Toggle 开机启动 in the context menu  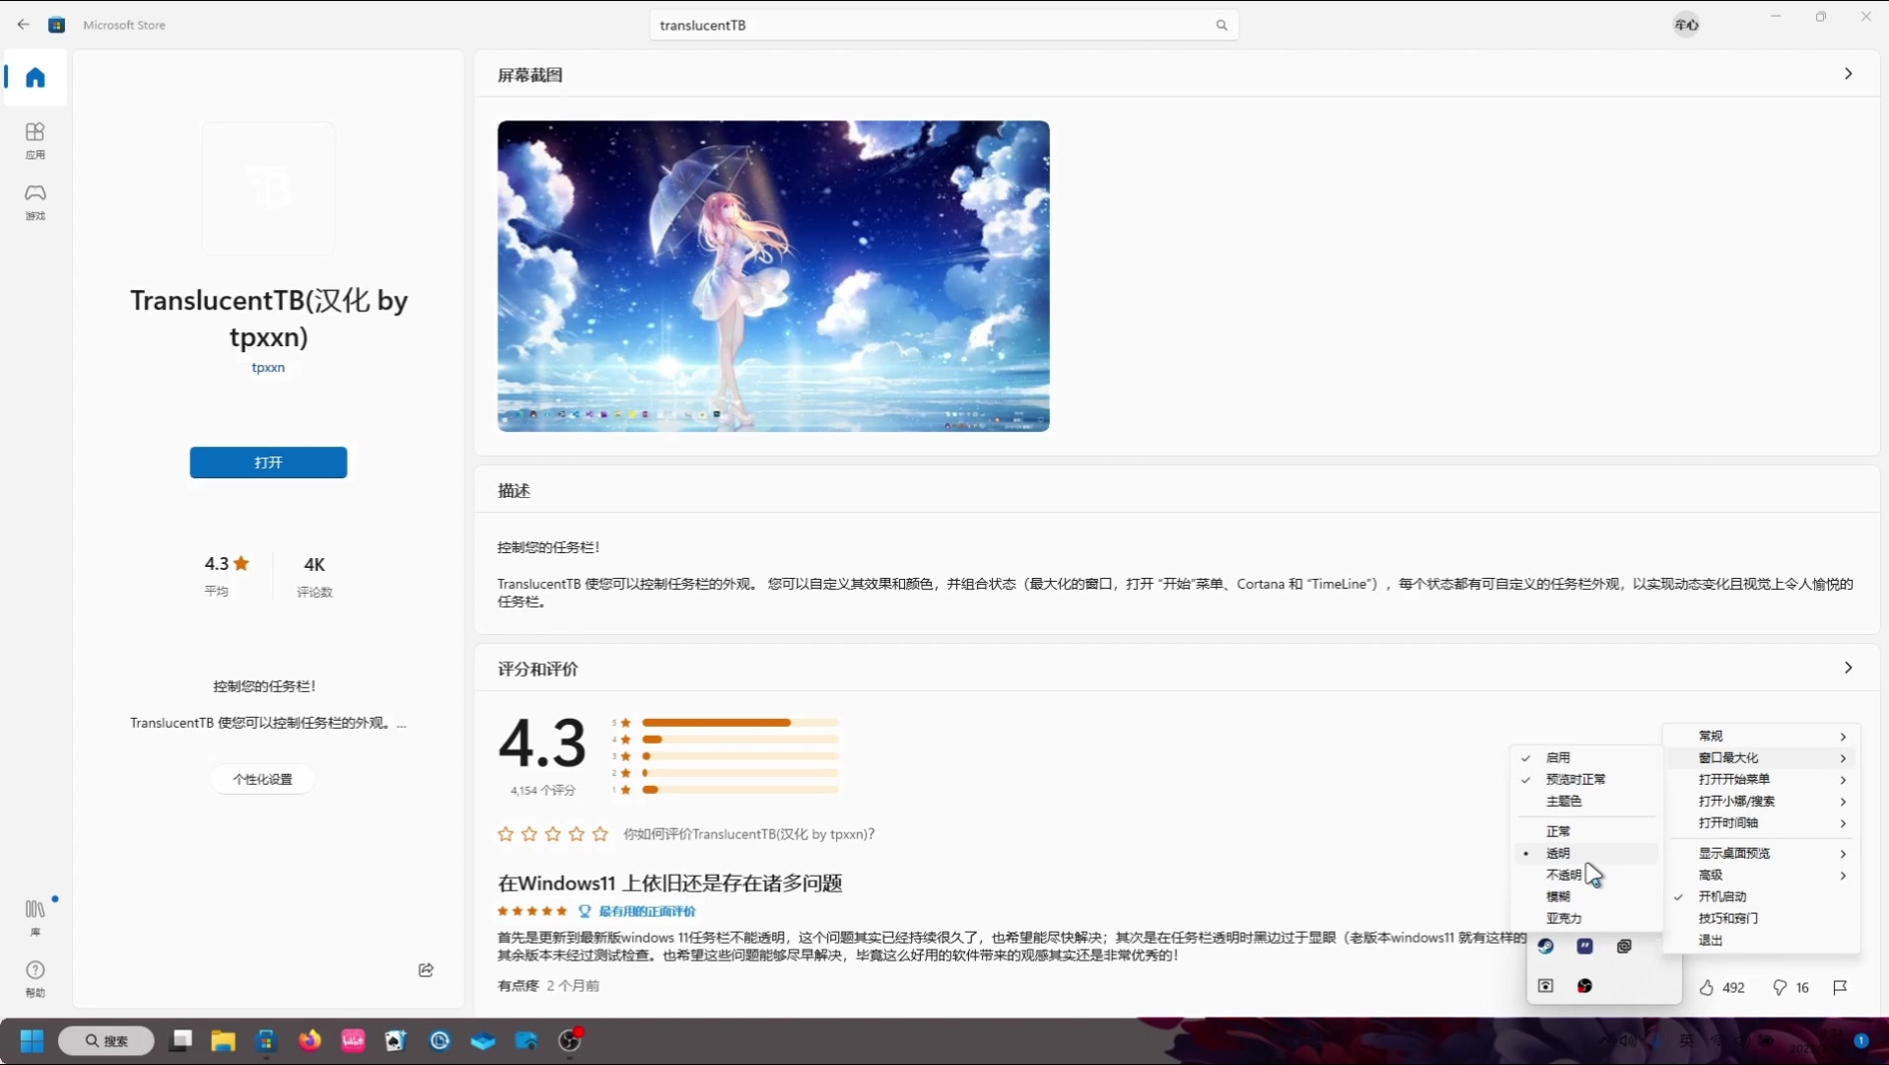click(1721, 896)
